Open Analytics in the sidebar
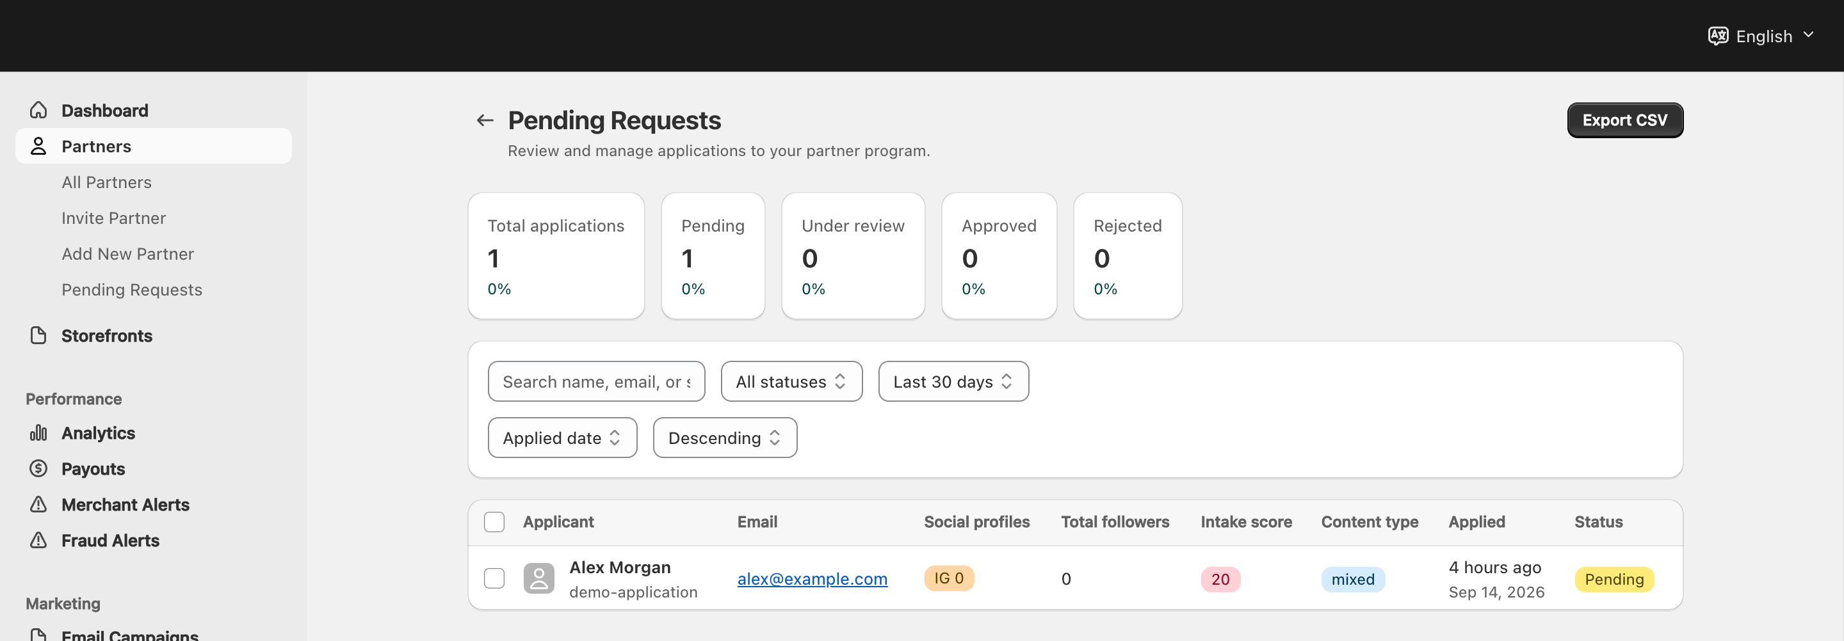Image resolution: width=1844 pixels, height=641 pixels. pos(153,433)
